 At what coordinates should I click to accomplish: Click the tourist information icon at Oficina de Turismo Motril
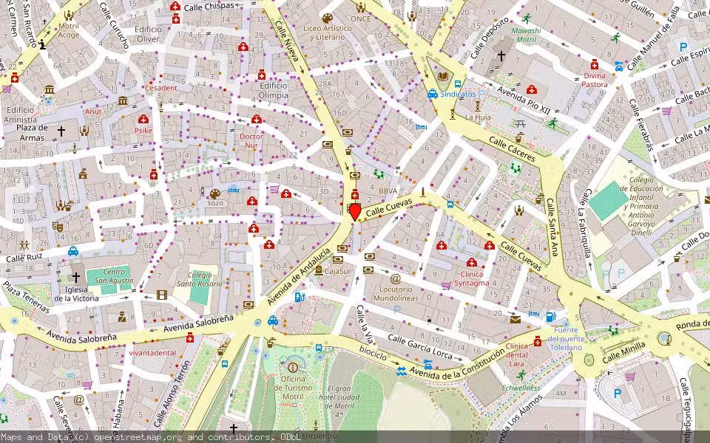pos(292,365)
